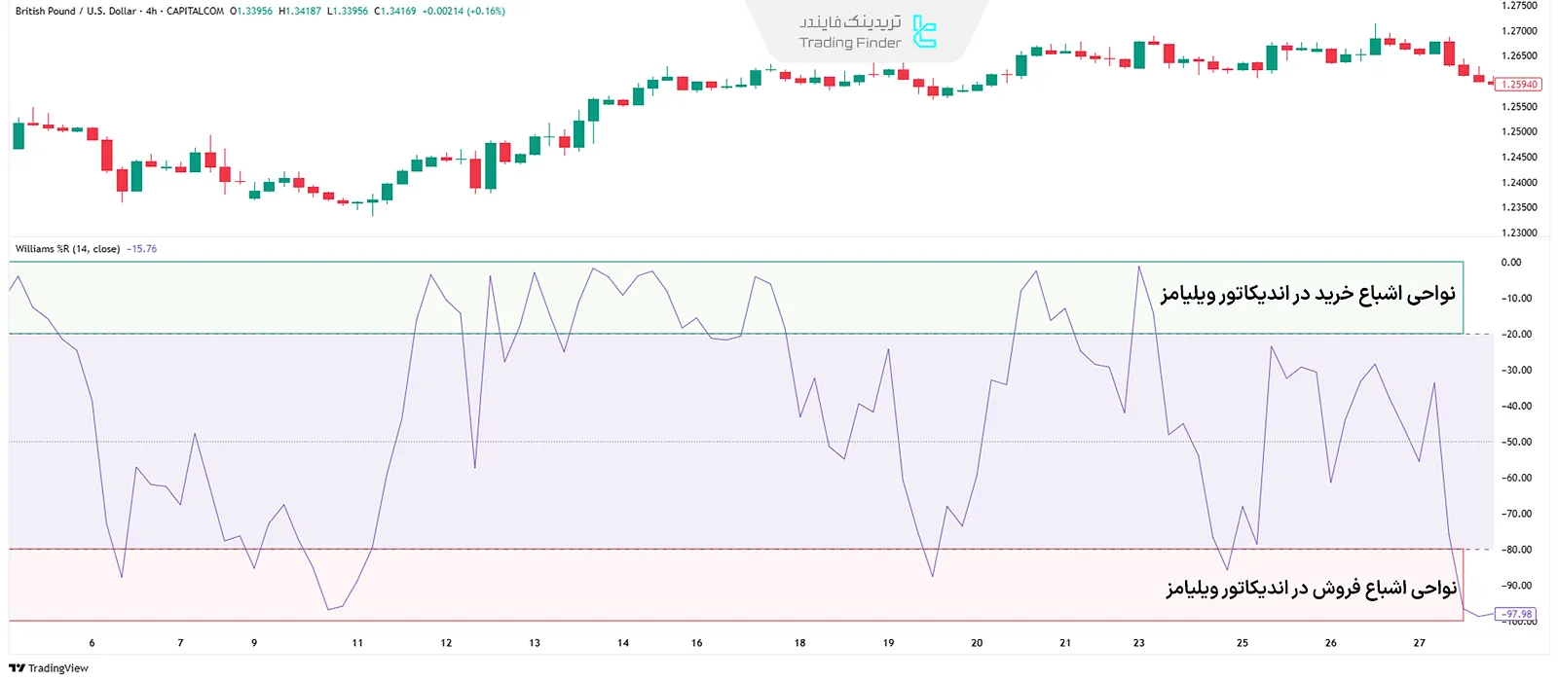Viewport: 1558px width, 681px height.
Task: Click date 6 on the time axis
Action: [93, 643]
